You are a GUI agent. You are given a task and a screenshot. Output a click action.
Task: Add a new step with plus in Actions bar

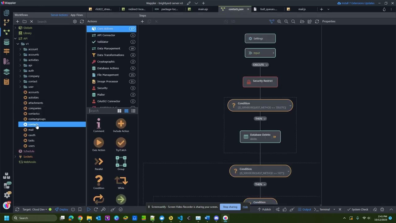142,21
